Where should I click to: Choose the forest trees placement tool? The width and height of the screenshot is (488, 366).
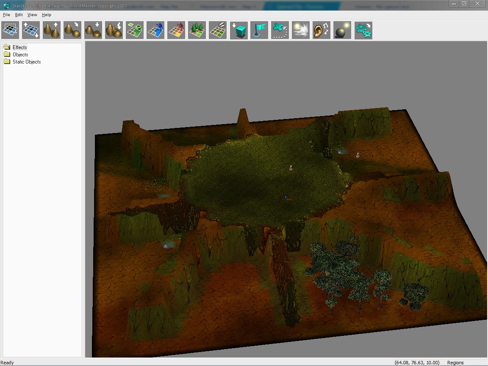(197, 30)
